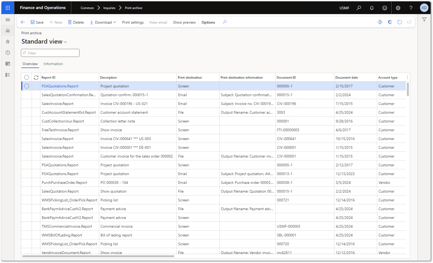Click the search icon in the top bar
Image resolution: width=433 pixels, height=263 pixels.
pyautogui.click(x=359, y=8)
